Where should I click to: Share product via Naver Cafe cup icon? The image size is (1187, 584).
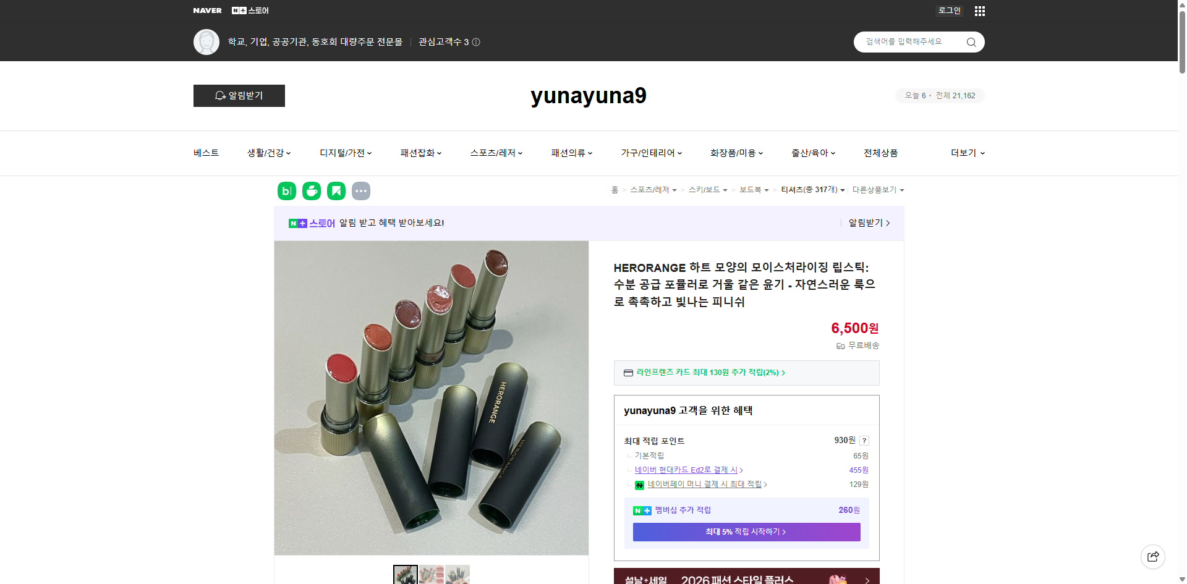311,191
